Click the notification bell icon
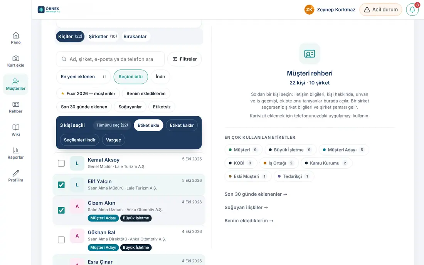This screenshot has width=424, height=265. [412, 10]
